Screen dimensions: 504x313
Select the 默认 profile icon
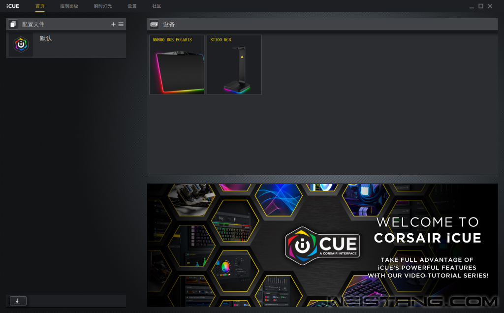[21, 45]
